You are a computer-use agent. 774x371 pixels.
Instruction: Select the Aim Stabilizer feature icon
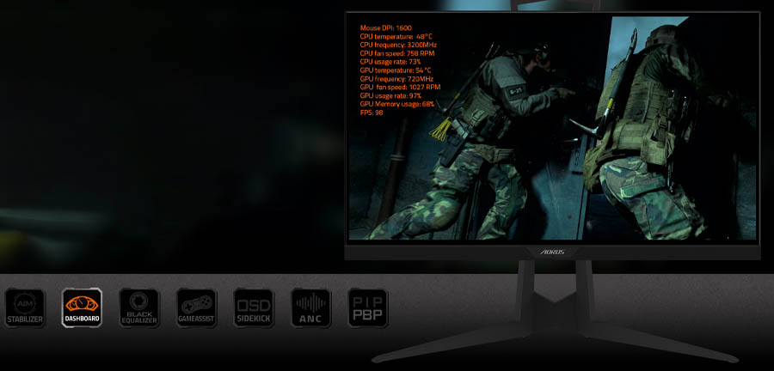pos(24,308)
